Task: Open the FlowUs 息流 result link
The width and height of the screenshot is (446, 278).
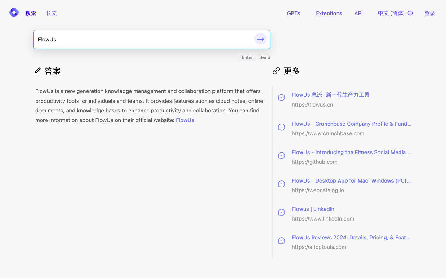Action: coord(330,95)
